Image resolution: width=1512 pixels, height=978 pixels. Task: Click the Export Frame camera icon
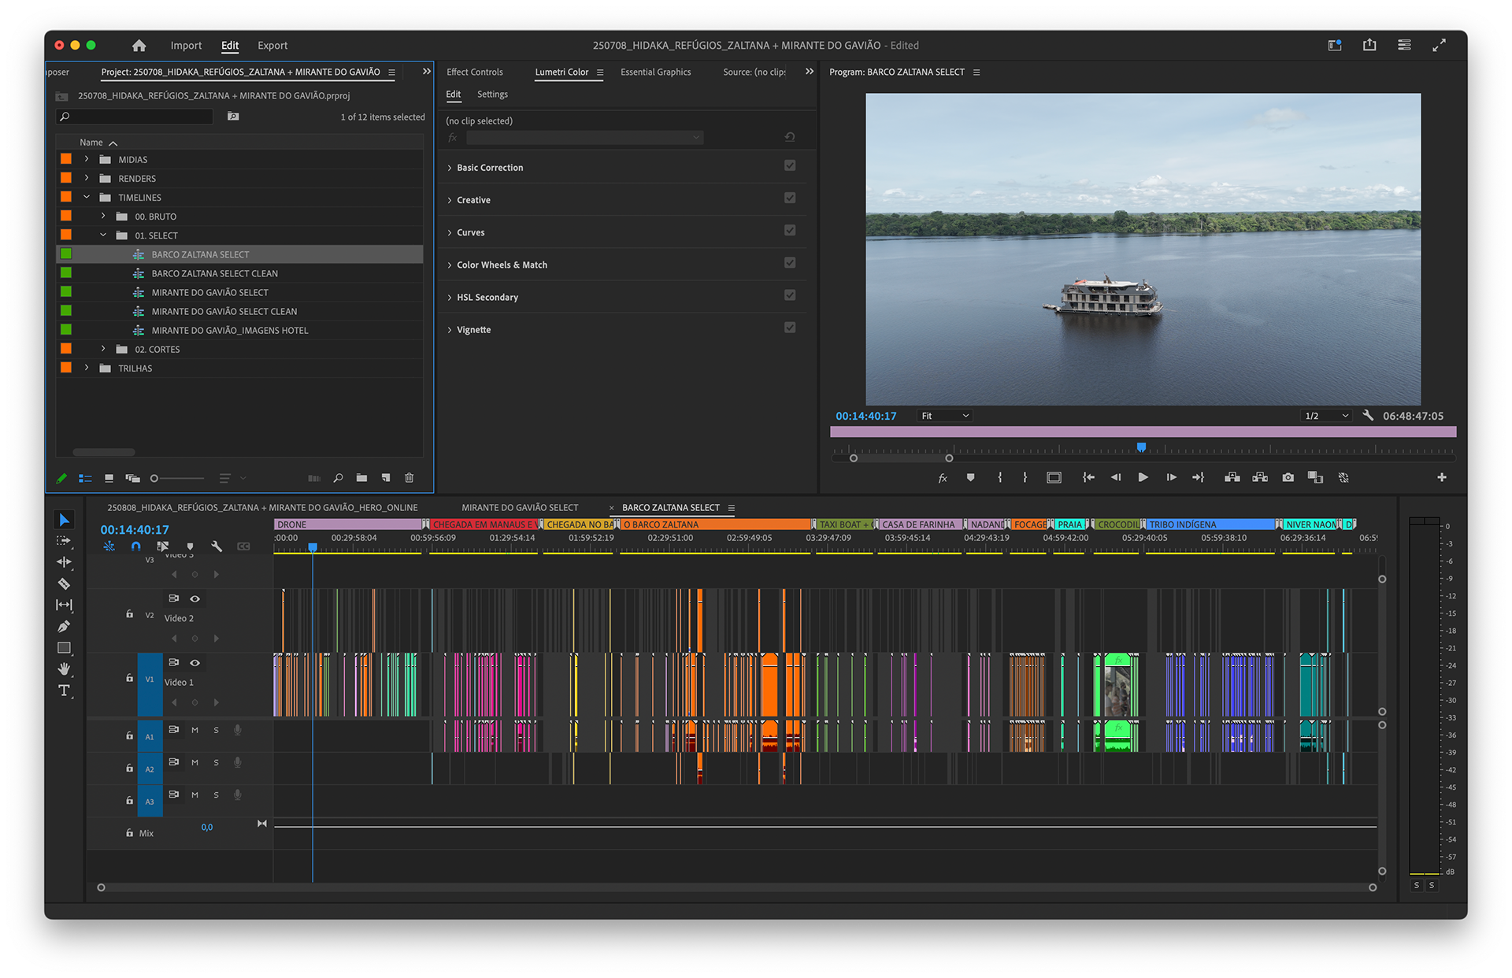click(x=1288, y=477)
